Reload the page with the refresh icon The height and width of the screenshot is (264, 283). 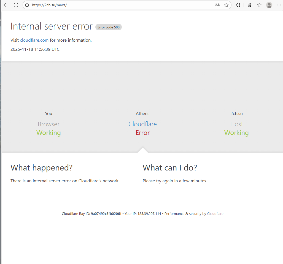(16, 5)
